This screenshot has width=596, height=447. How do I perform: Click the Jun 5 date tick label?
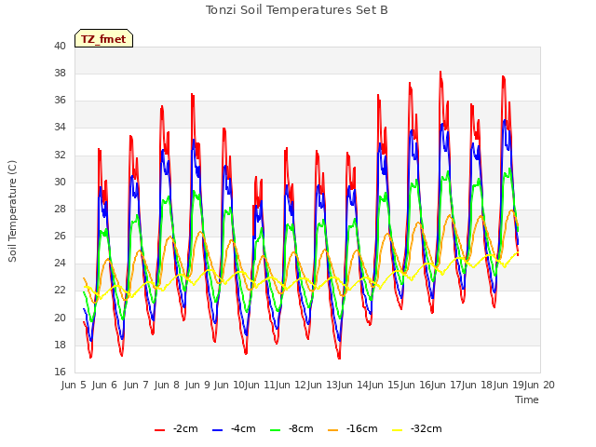pos(74,385)
